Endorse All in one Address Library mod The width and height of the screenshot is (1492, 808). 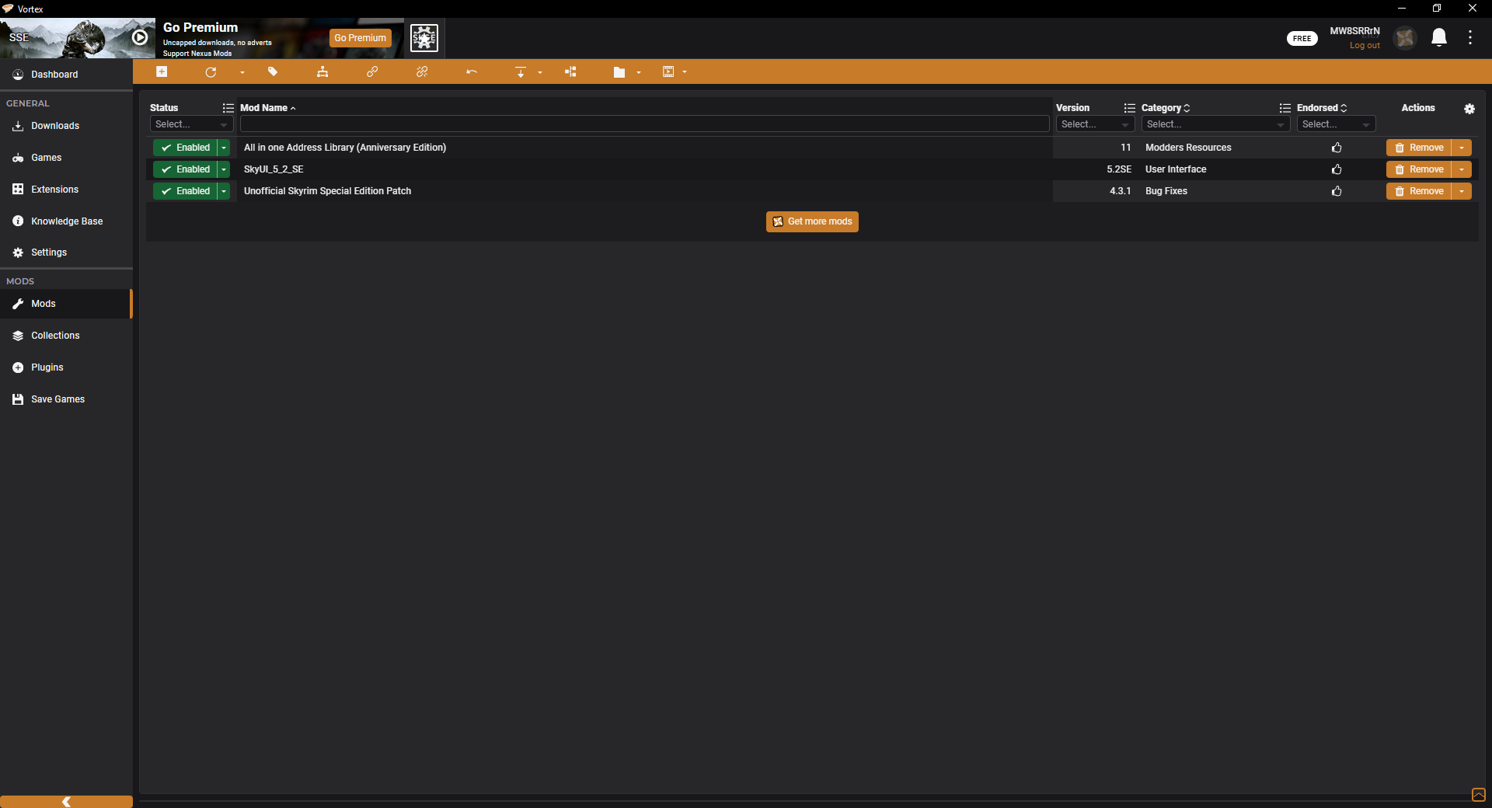(x=1337, y=148)
